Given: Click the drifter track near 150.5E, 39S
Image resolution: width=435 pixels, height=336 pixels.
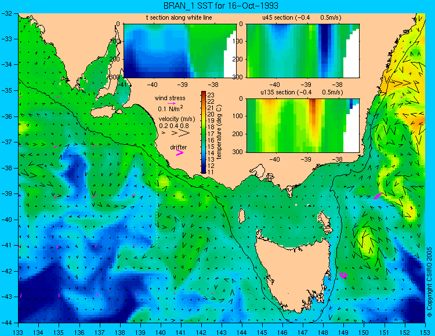Looking at the screenshot, I should (378, 196).
